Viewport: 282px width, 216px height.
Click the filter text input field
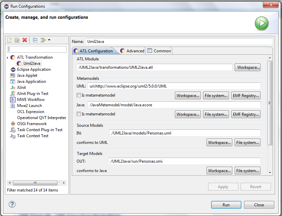[x=37, y=49]
